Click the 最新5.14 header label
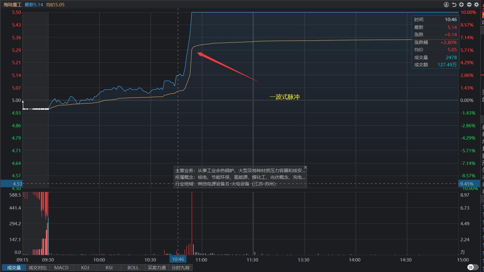 (34, 5)
